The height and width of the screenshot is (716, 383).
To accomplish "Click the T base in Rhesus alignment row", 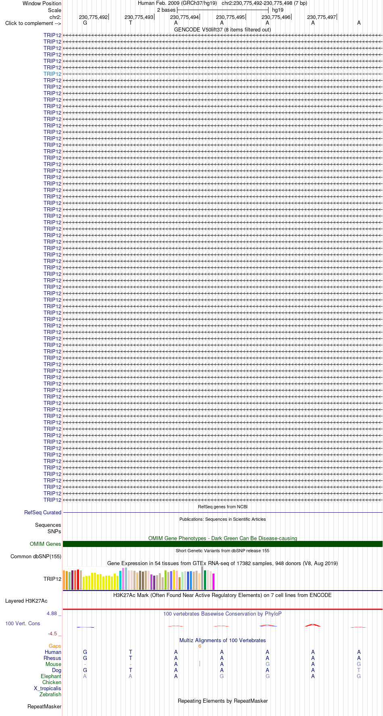I will [131, 658].
